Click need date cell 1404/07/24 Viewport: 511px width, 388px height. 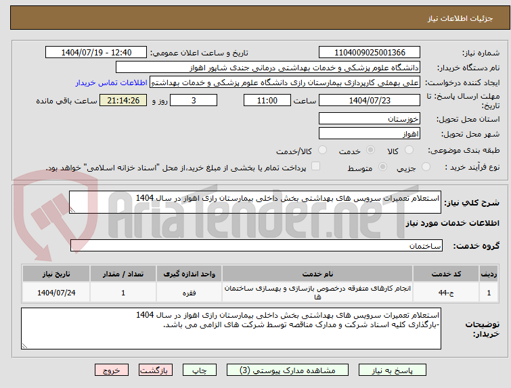click(56, 293)
